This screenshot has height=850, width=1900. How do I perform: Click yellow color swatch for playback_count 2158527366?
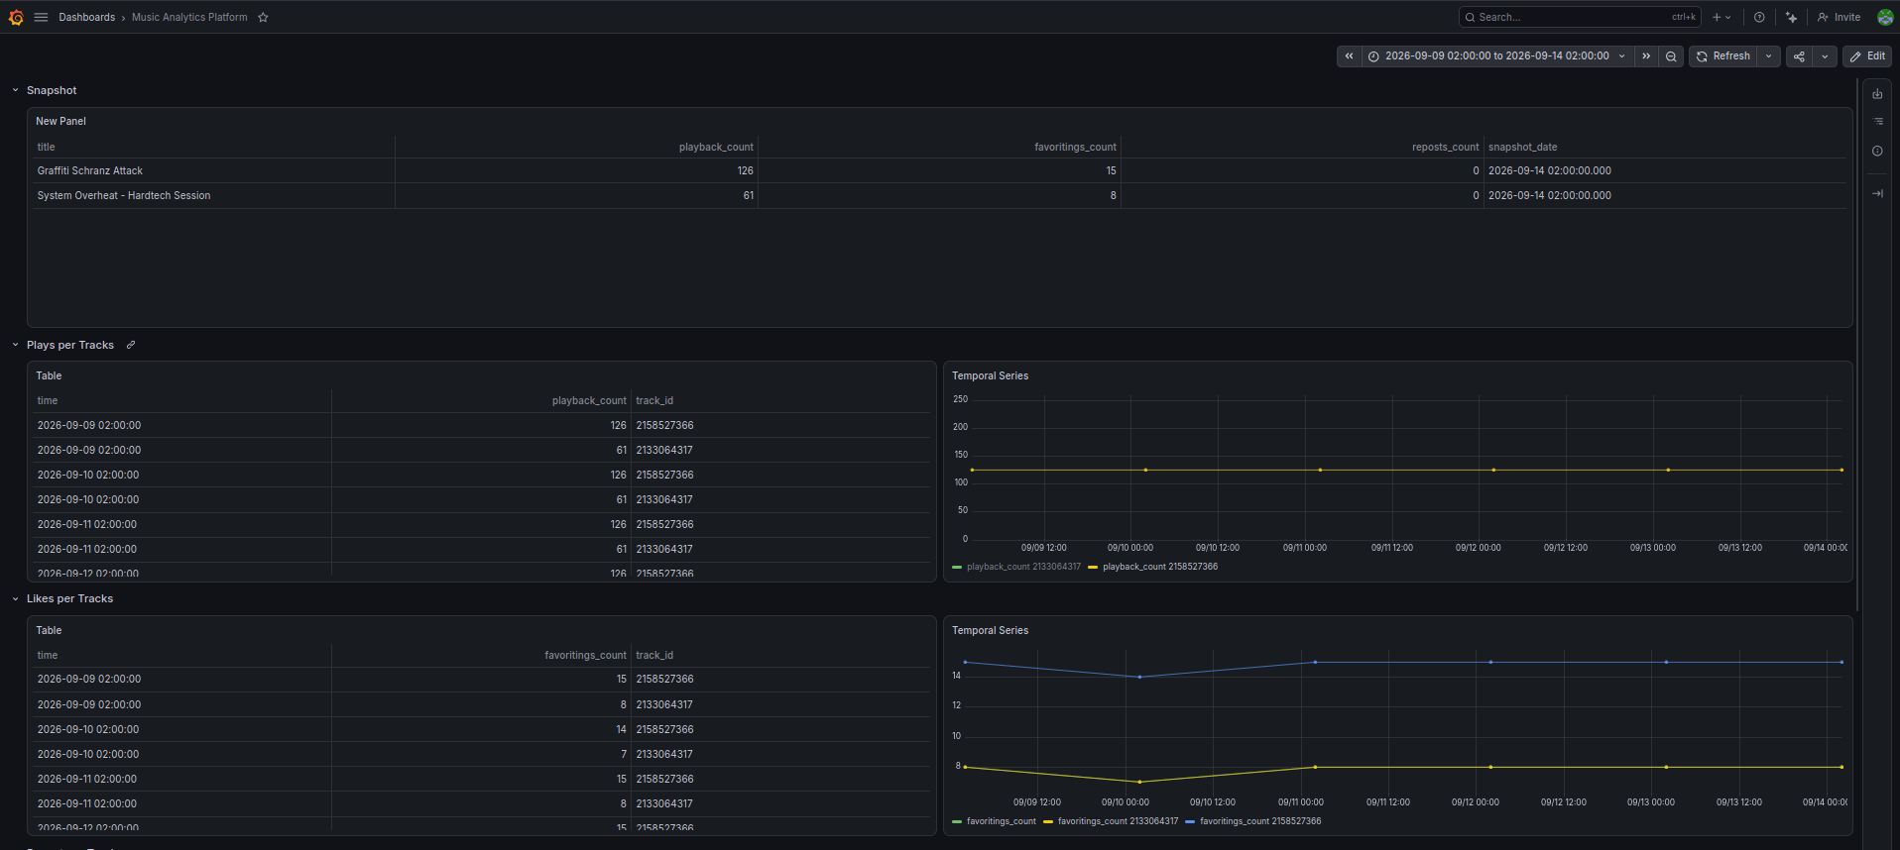pos(1093,568)
